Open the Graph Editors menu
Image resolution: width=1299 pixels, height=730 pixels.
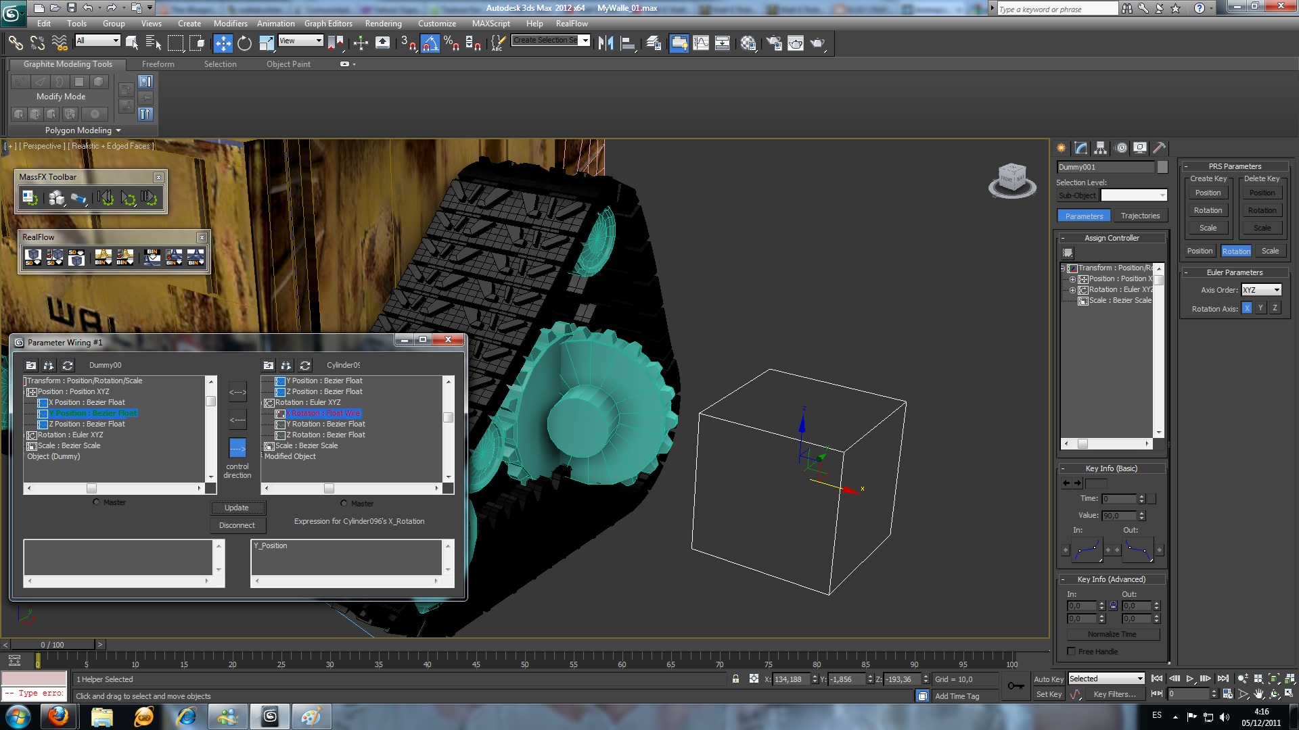point(327,23)
